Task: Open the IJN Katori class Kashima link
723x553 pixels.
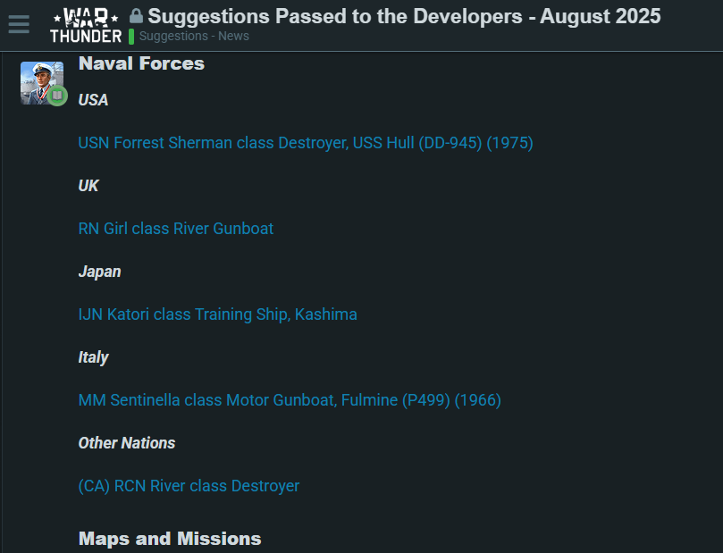Action: (x=217, y=314)
